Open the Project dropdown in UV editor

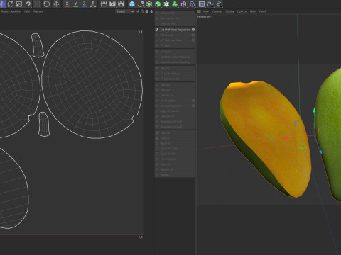(x=125, y=11)
